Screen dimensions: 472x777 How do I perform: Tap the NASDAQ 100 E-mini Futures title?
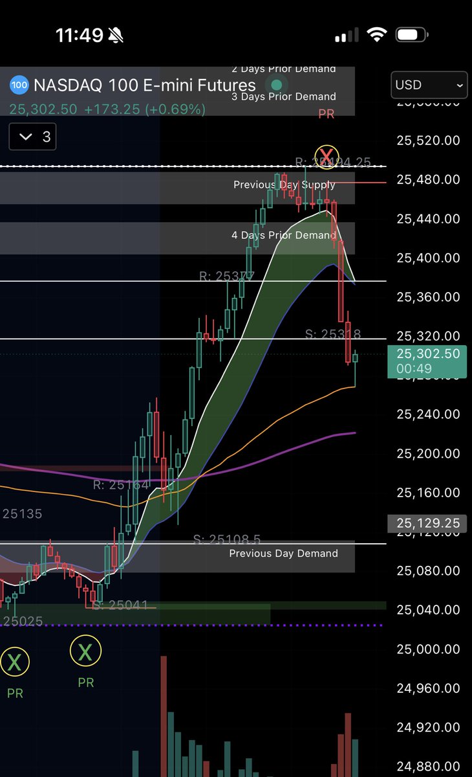[x=144, y=85]
